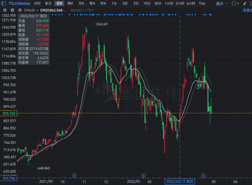Switch to the 多日 multi-day tab

(x=48, y=3)
